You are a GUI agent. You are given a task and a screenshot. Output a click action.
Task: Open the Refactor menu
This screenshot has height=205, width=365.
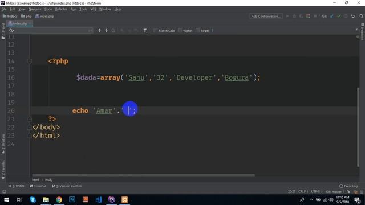(61, 9)
